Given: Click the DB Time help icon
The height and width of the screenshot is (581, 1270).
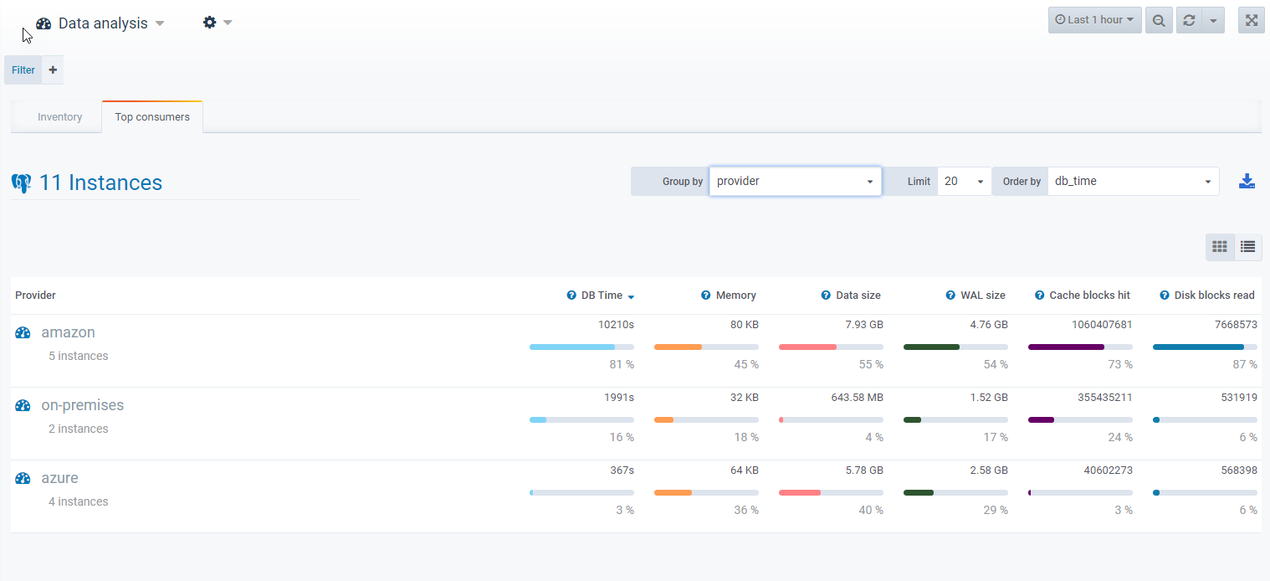Looking at the screenshot, I should pyautogui.click(x=571, y=296).
